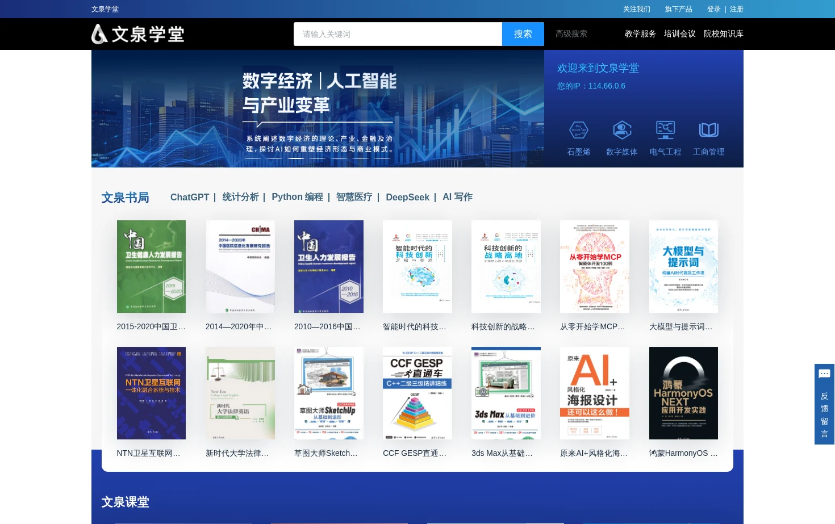Image resolution: width=835 pixels, height=524 pixels.
Task: Click the title 2010—2016中国…
Action: (327, 326)
